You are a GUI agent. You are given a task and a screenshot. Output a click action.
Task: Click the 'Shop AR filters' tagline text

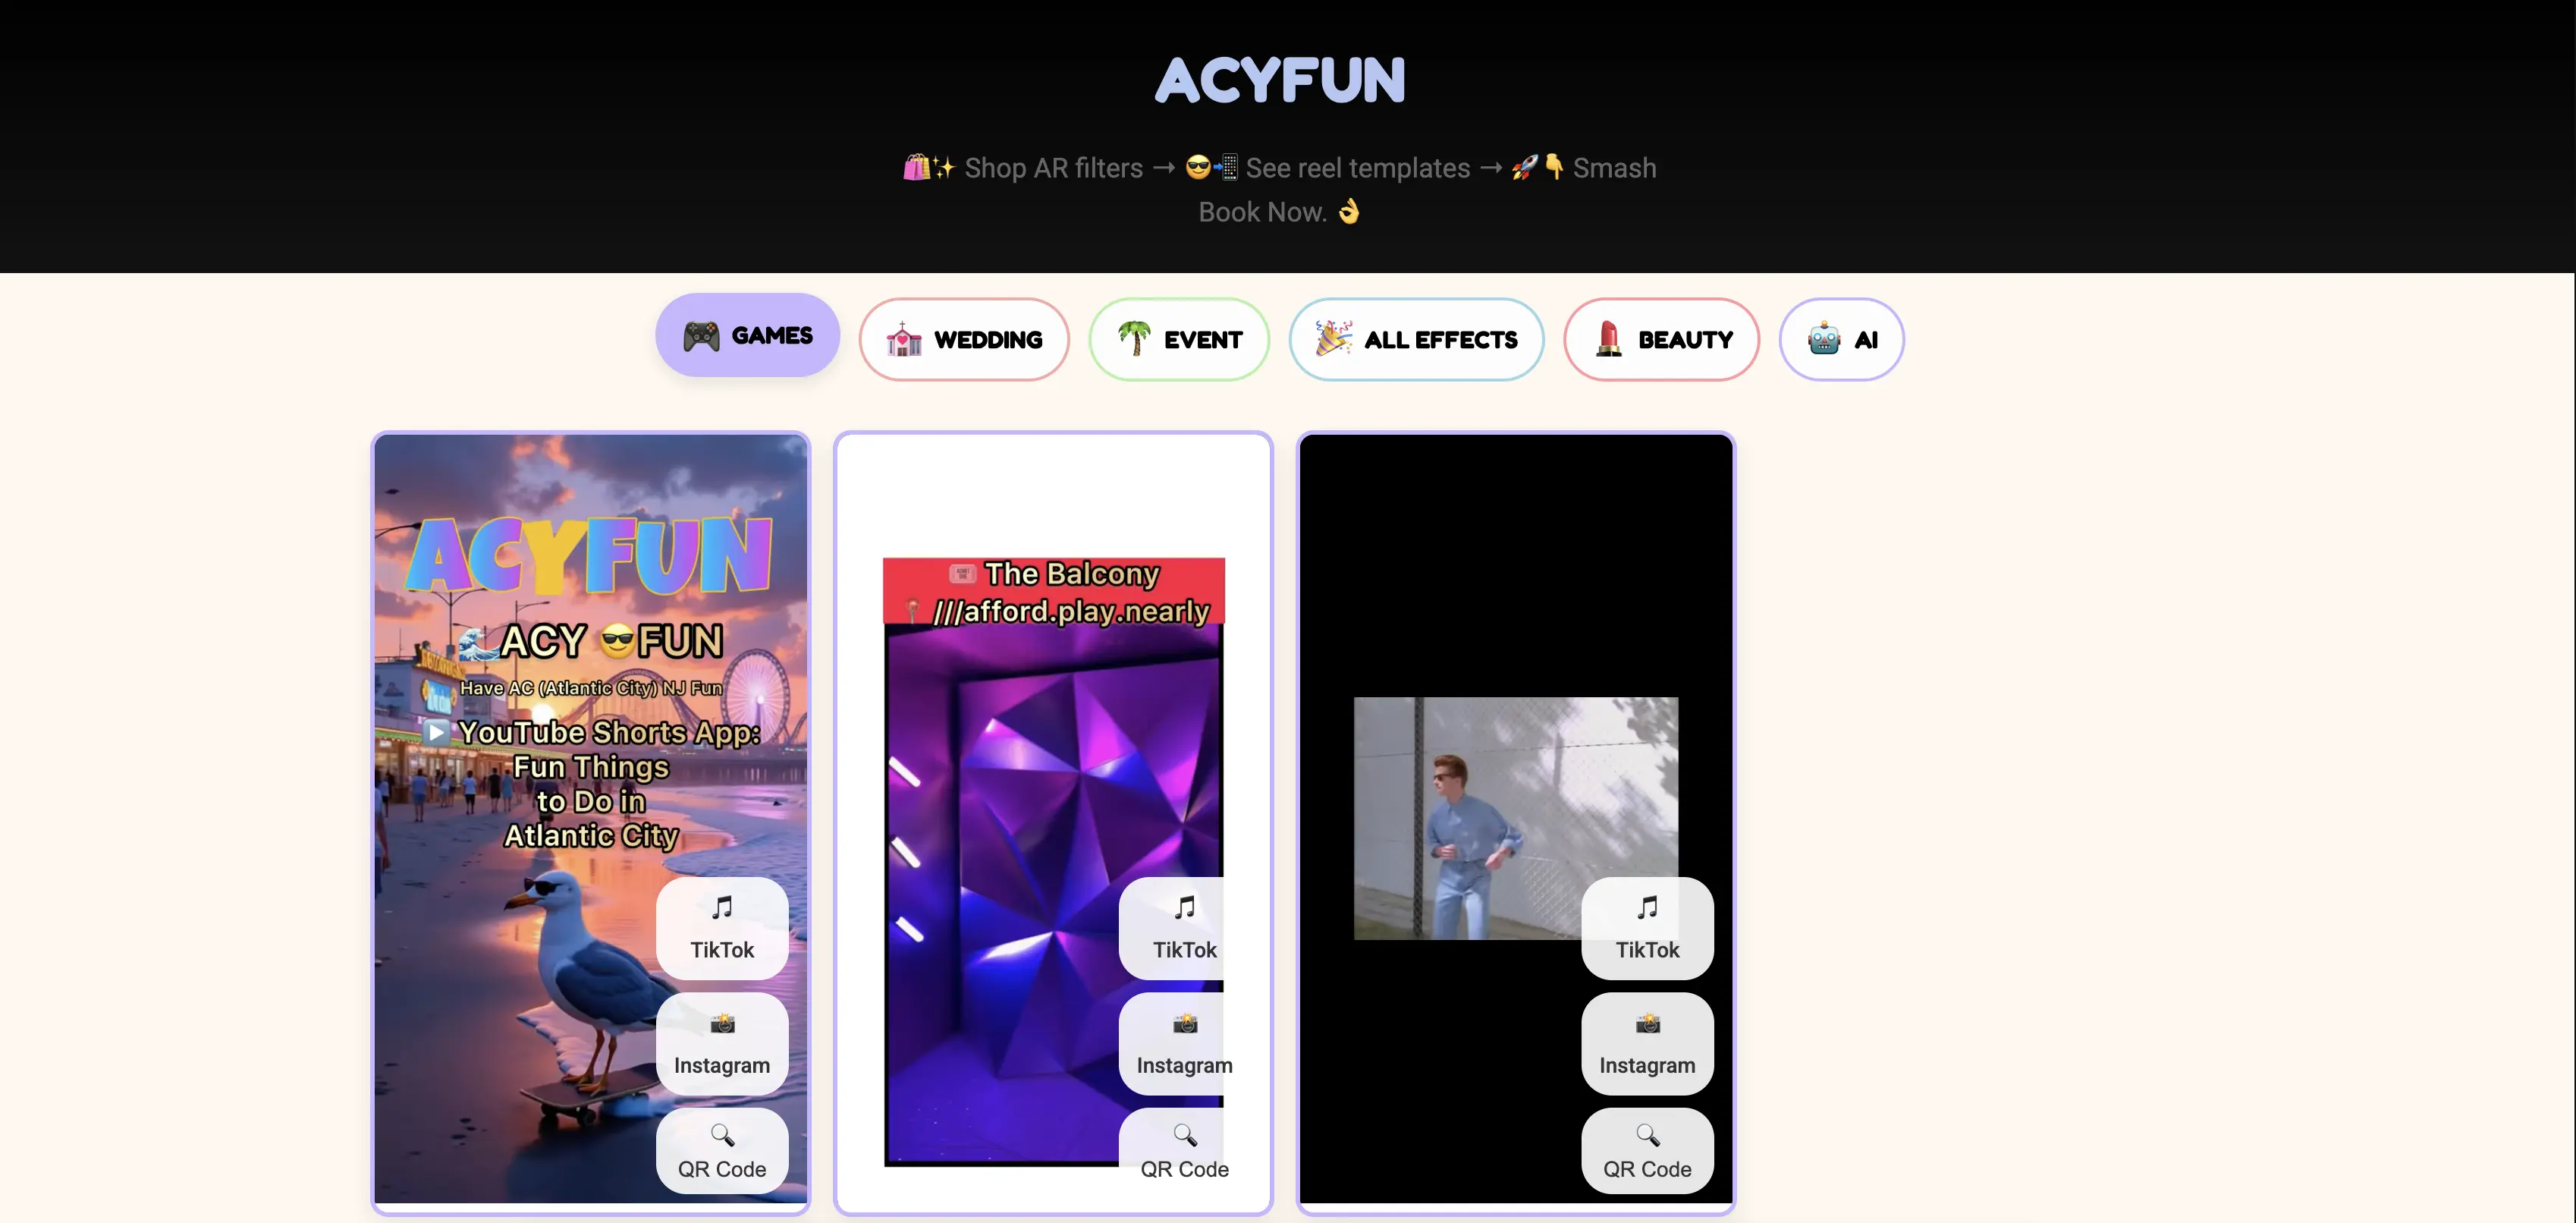click(x=1053, y=168)
